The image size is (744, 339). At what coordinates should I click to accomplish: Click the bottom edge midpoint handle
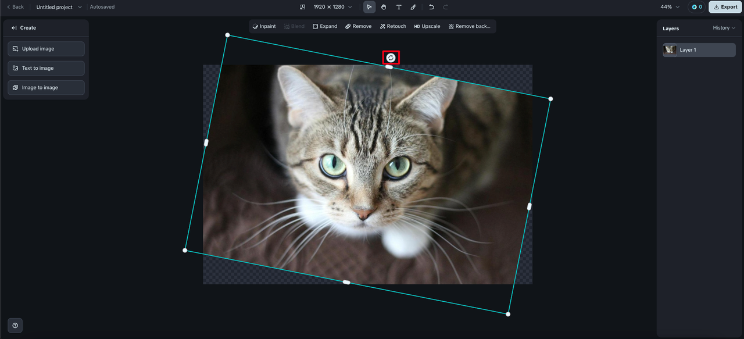(x=346, y=282)
